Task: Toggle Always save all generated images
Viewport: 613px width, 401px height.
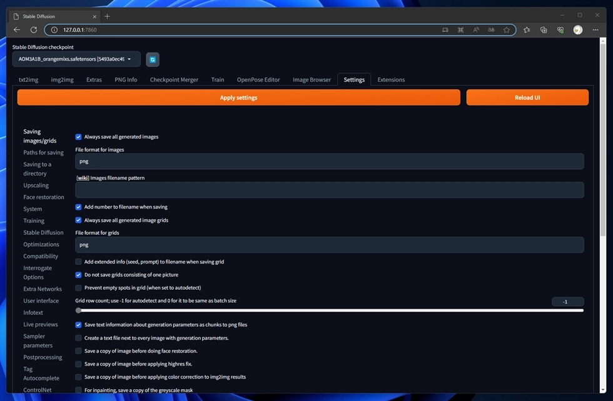Action: (x=78, y=137)
